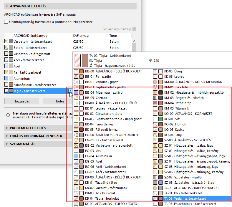Choose KB-02 Vakolat - mészhomok
Viewport: 232px width, 207px height.
[x=113, y=188]
